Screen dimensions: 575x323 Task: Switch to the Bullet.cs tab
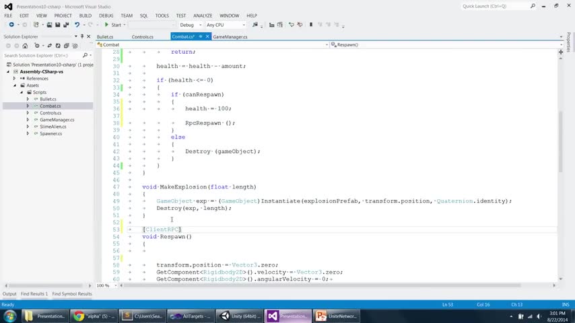[105, 36]
